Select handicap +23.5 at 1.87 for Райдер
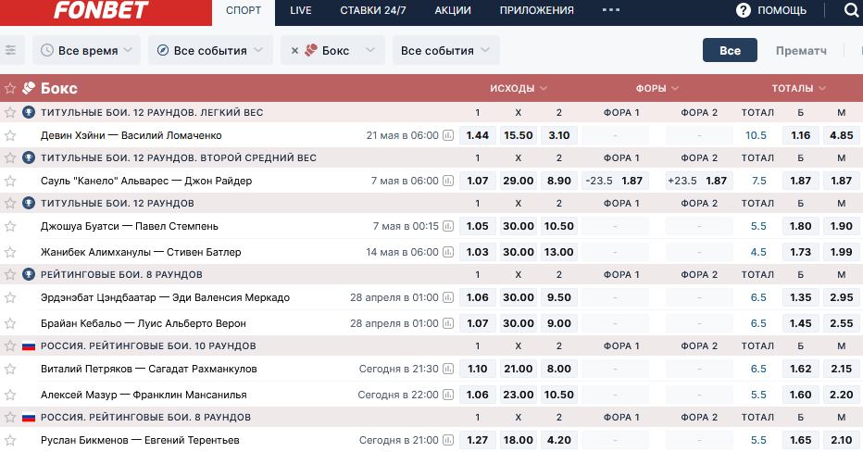 [699, 181]
